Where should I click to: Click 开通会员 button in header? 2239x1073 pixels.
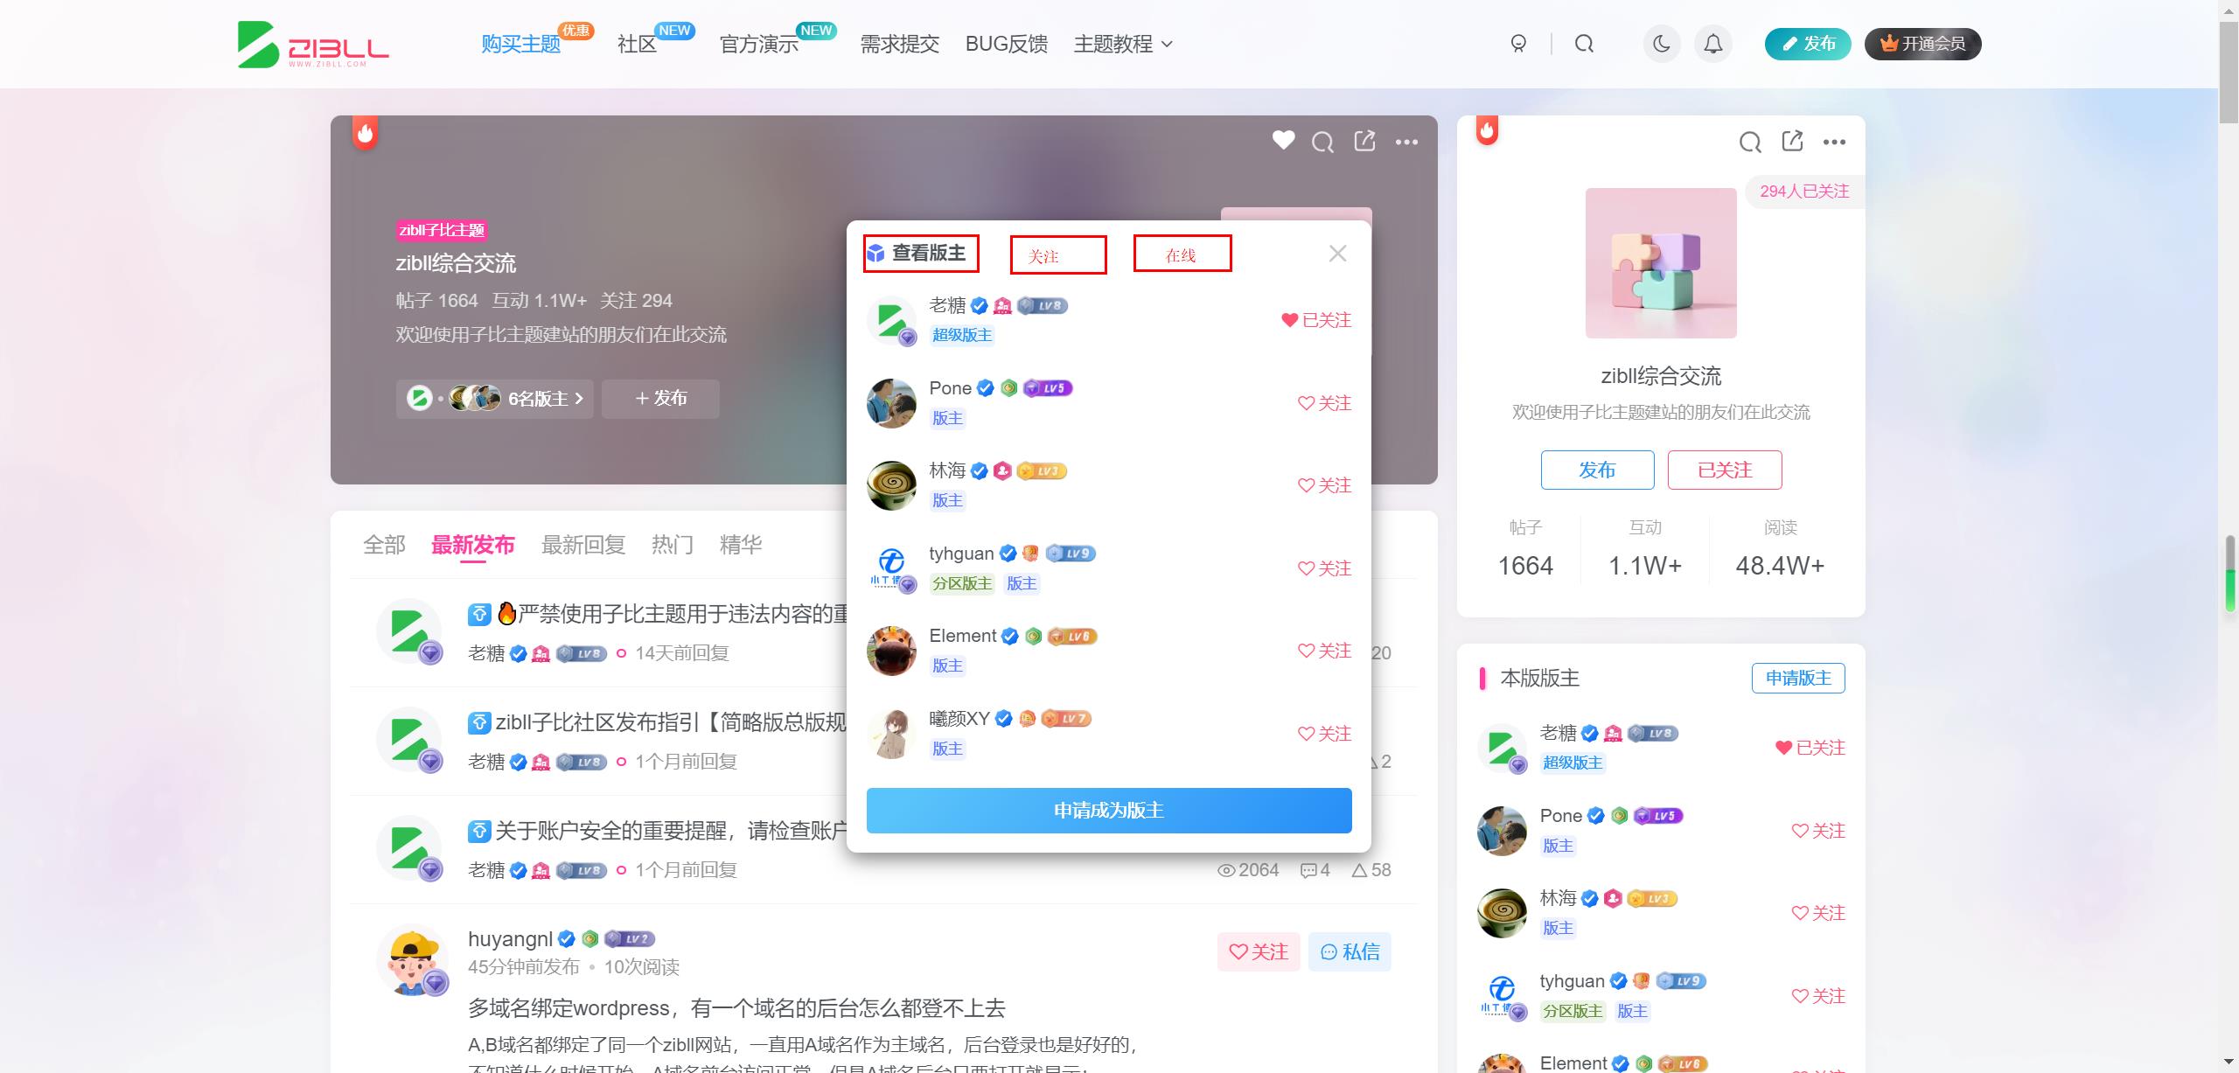(x=1922, y=44)
